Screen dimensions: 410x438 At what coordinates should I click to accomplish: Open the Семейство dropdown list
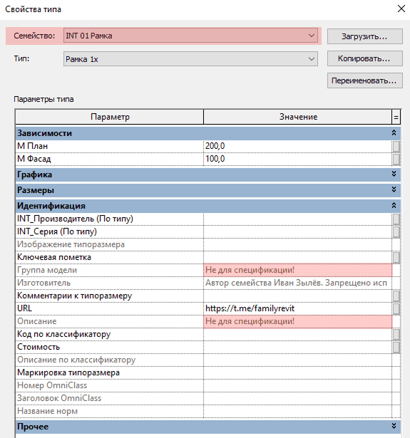190,36
